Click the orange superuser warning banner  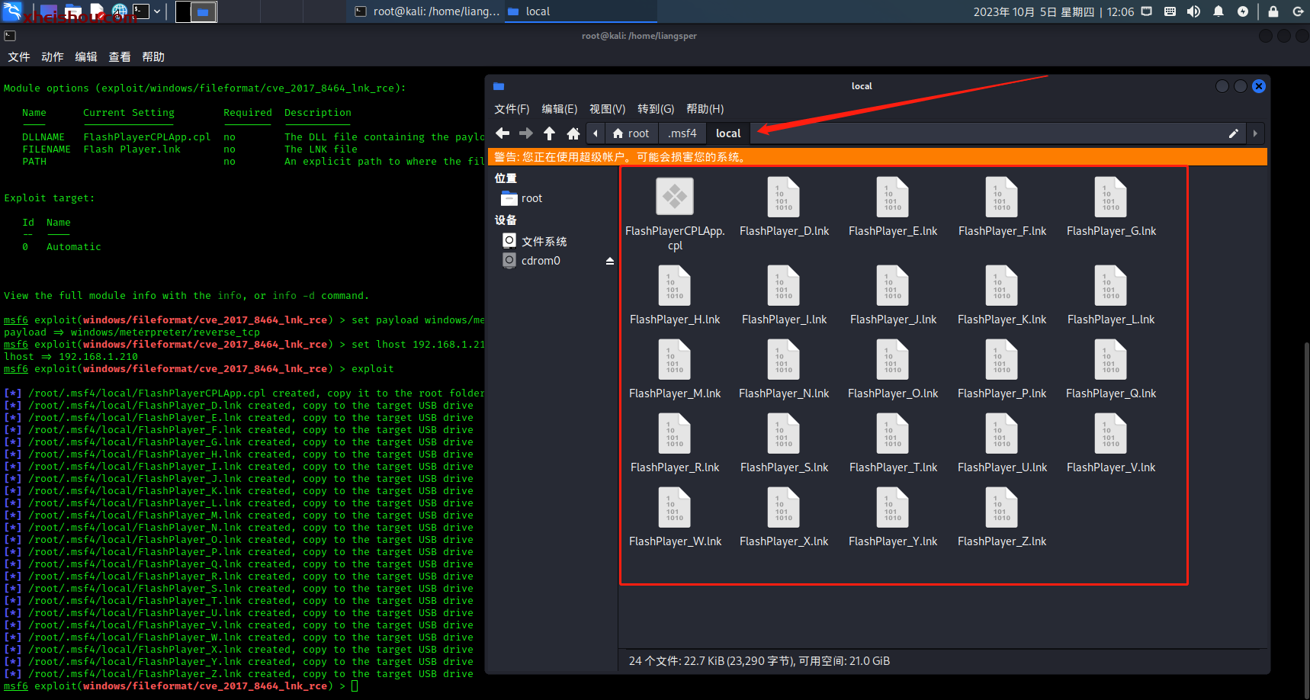[x=879, y=157]
